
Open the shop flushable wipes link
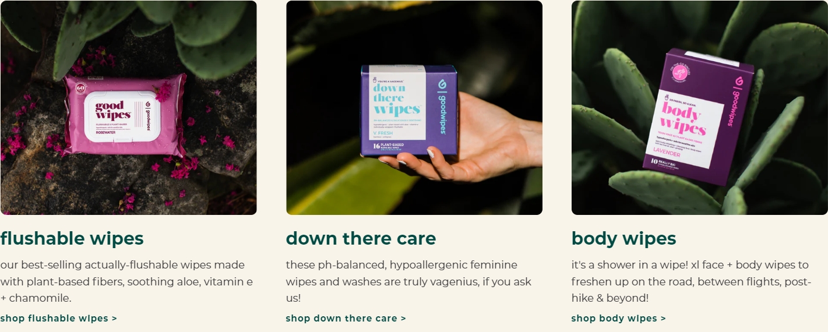point(58,318)
